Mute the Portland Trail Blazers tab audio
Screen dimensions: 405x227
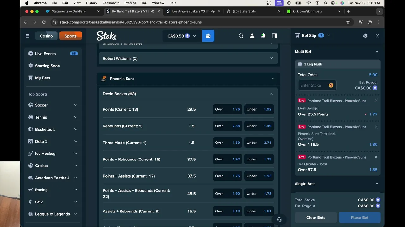[153, 11]
